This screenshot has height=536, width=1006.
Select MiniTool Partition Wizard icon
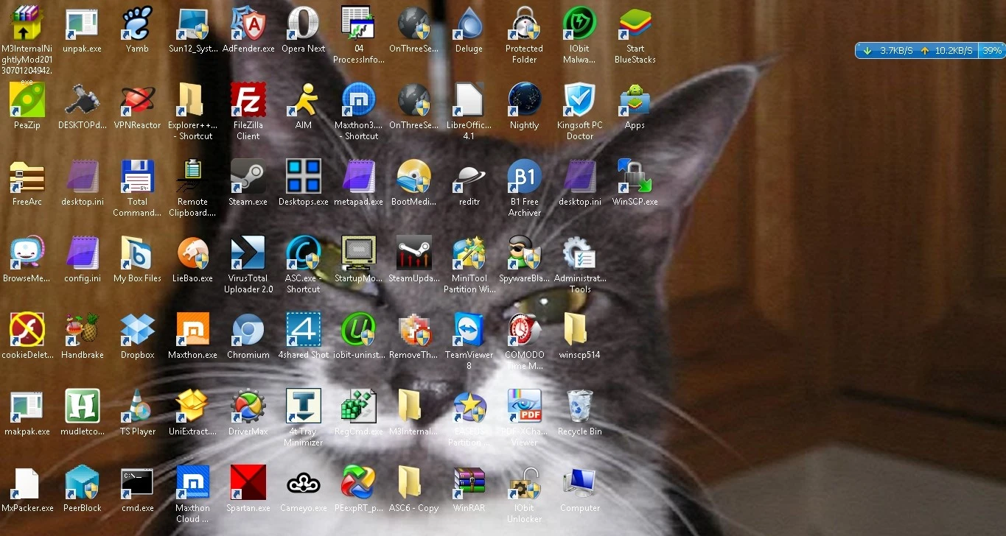[x=469, y=253]
